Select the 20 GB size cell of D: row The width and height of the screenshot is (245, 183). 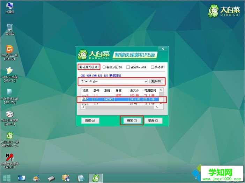point(134,104)
